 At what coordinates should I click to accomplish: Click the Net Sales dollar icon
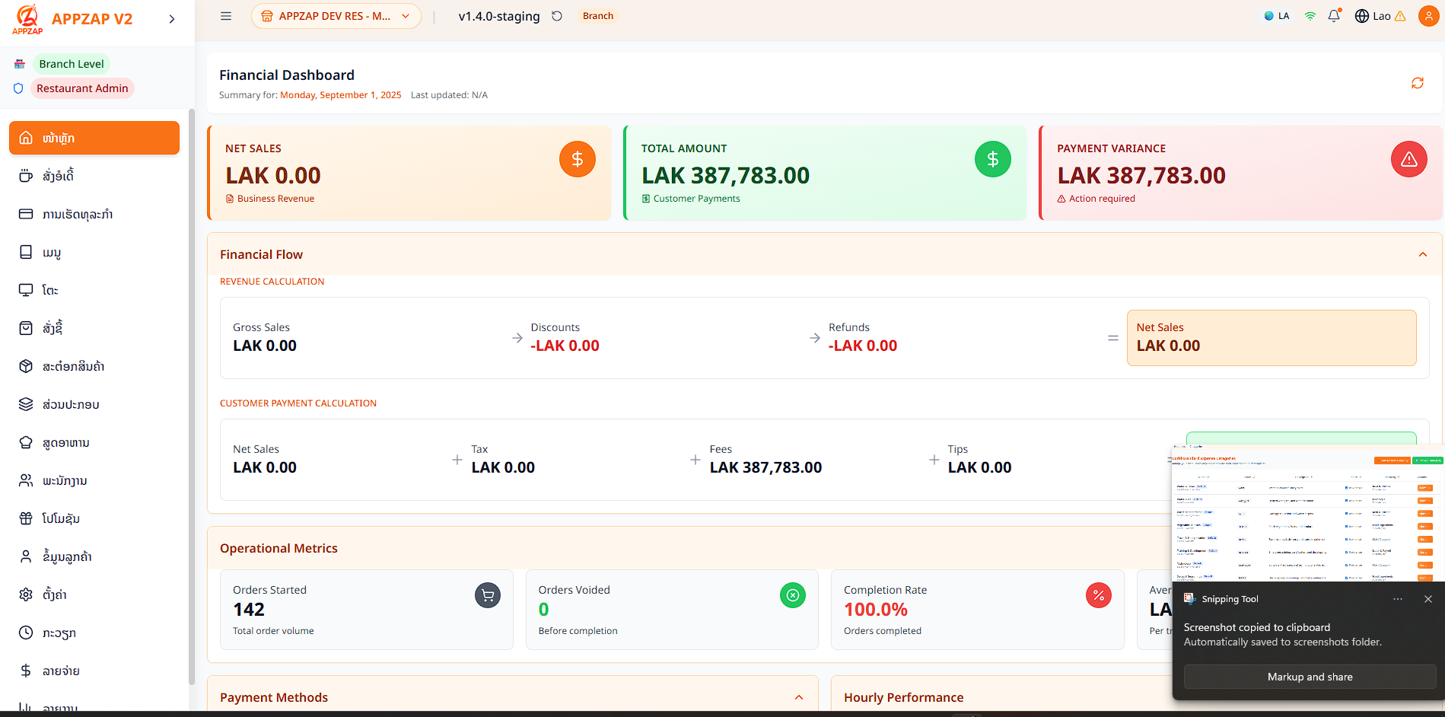[577, 159]
